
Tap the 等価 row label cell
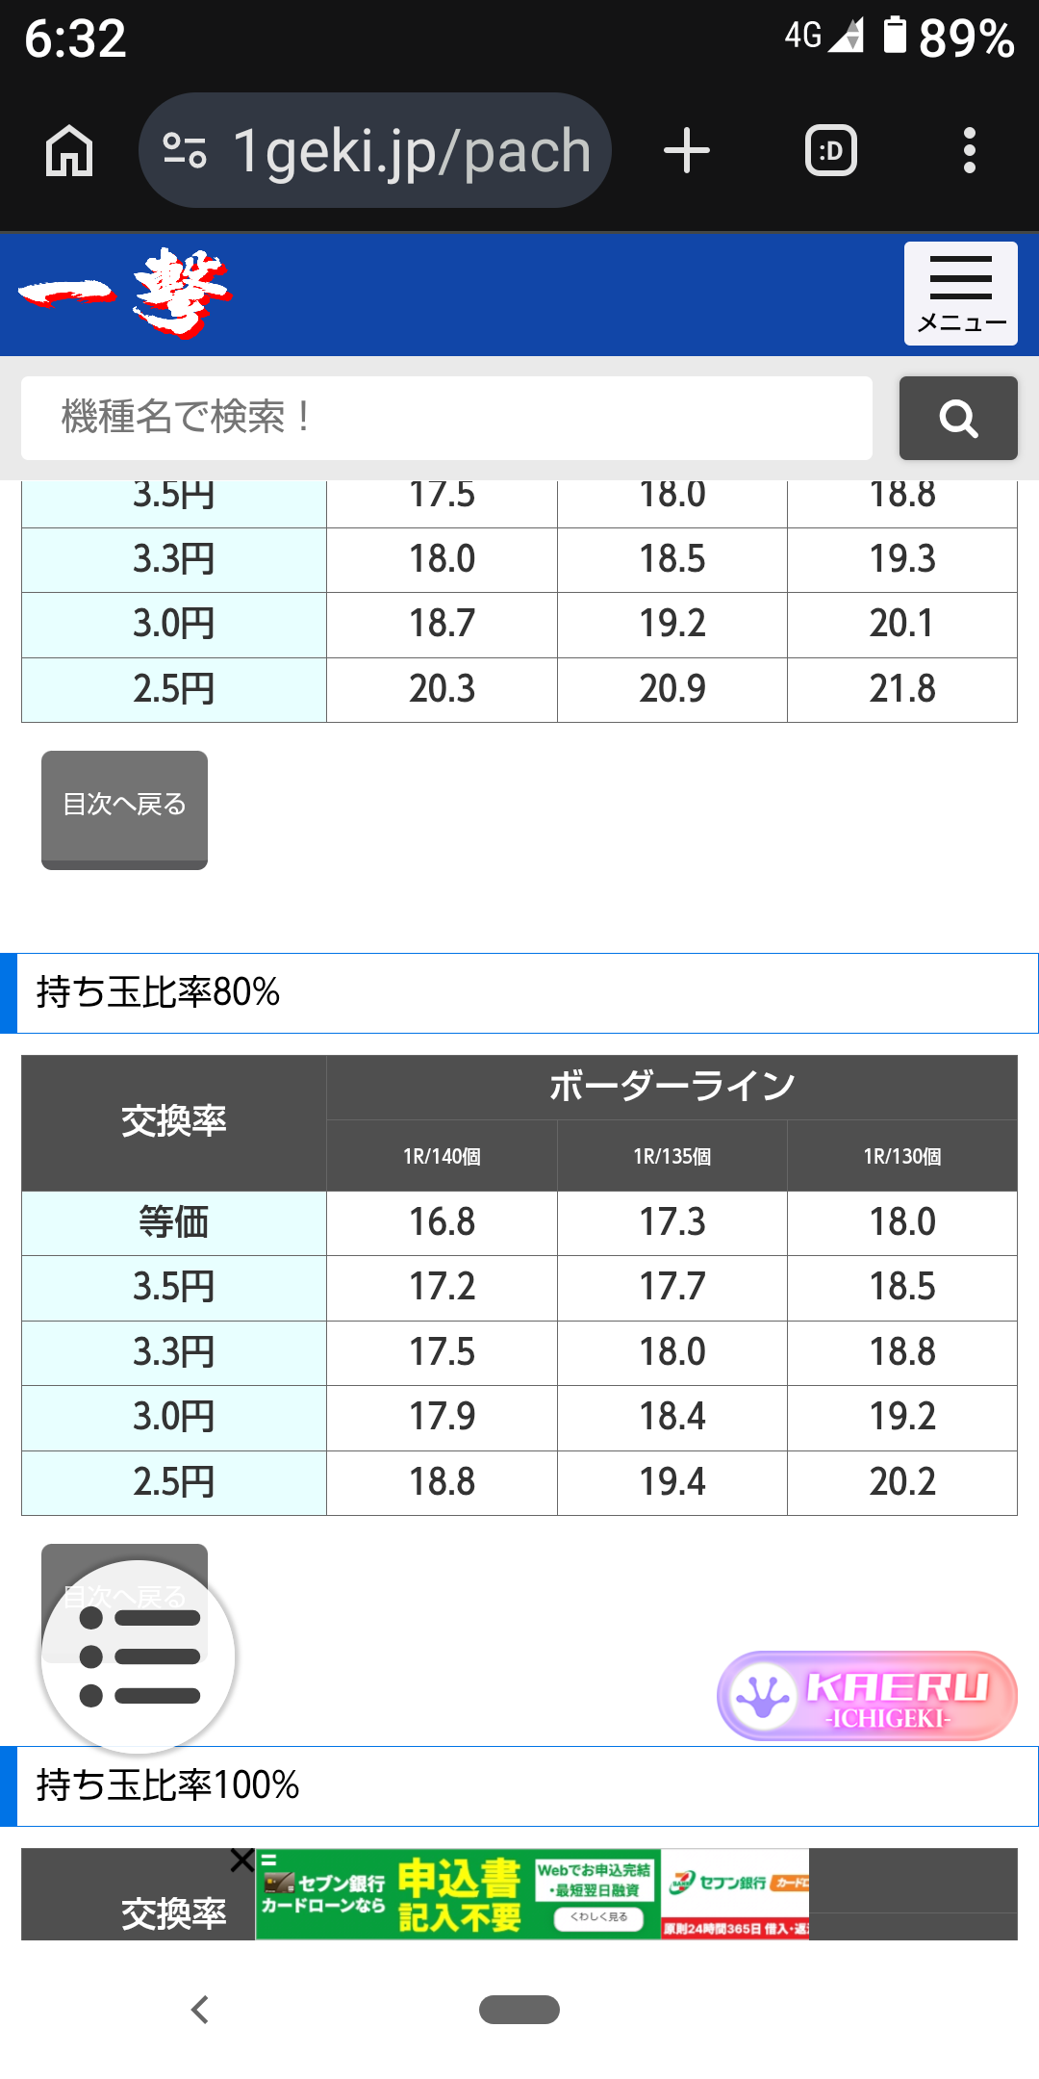tap(174, 1222)
